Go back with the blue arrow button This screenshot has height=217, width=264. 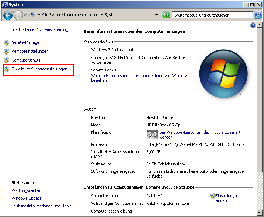pos(8,15)
